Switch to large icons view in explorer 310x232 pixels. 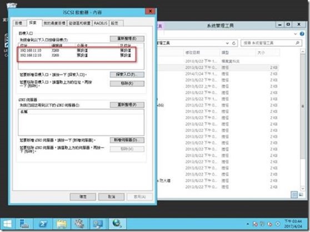point(301,194)
